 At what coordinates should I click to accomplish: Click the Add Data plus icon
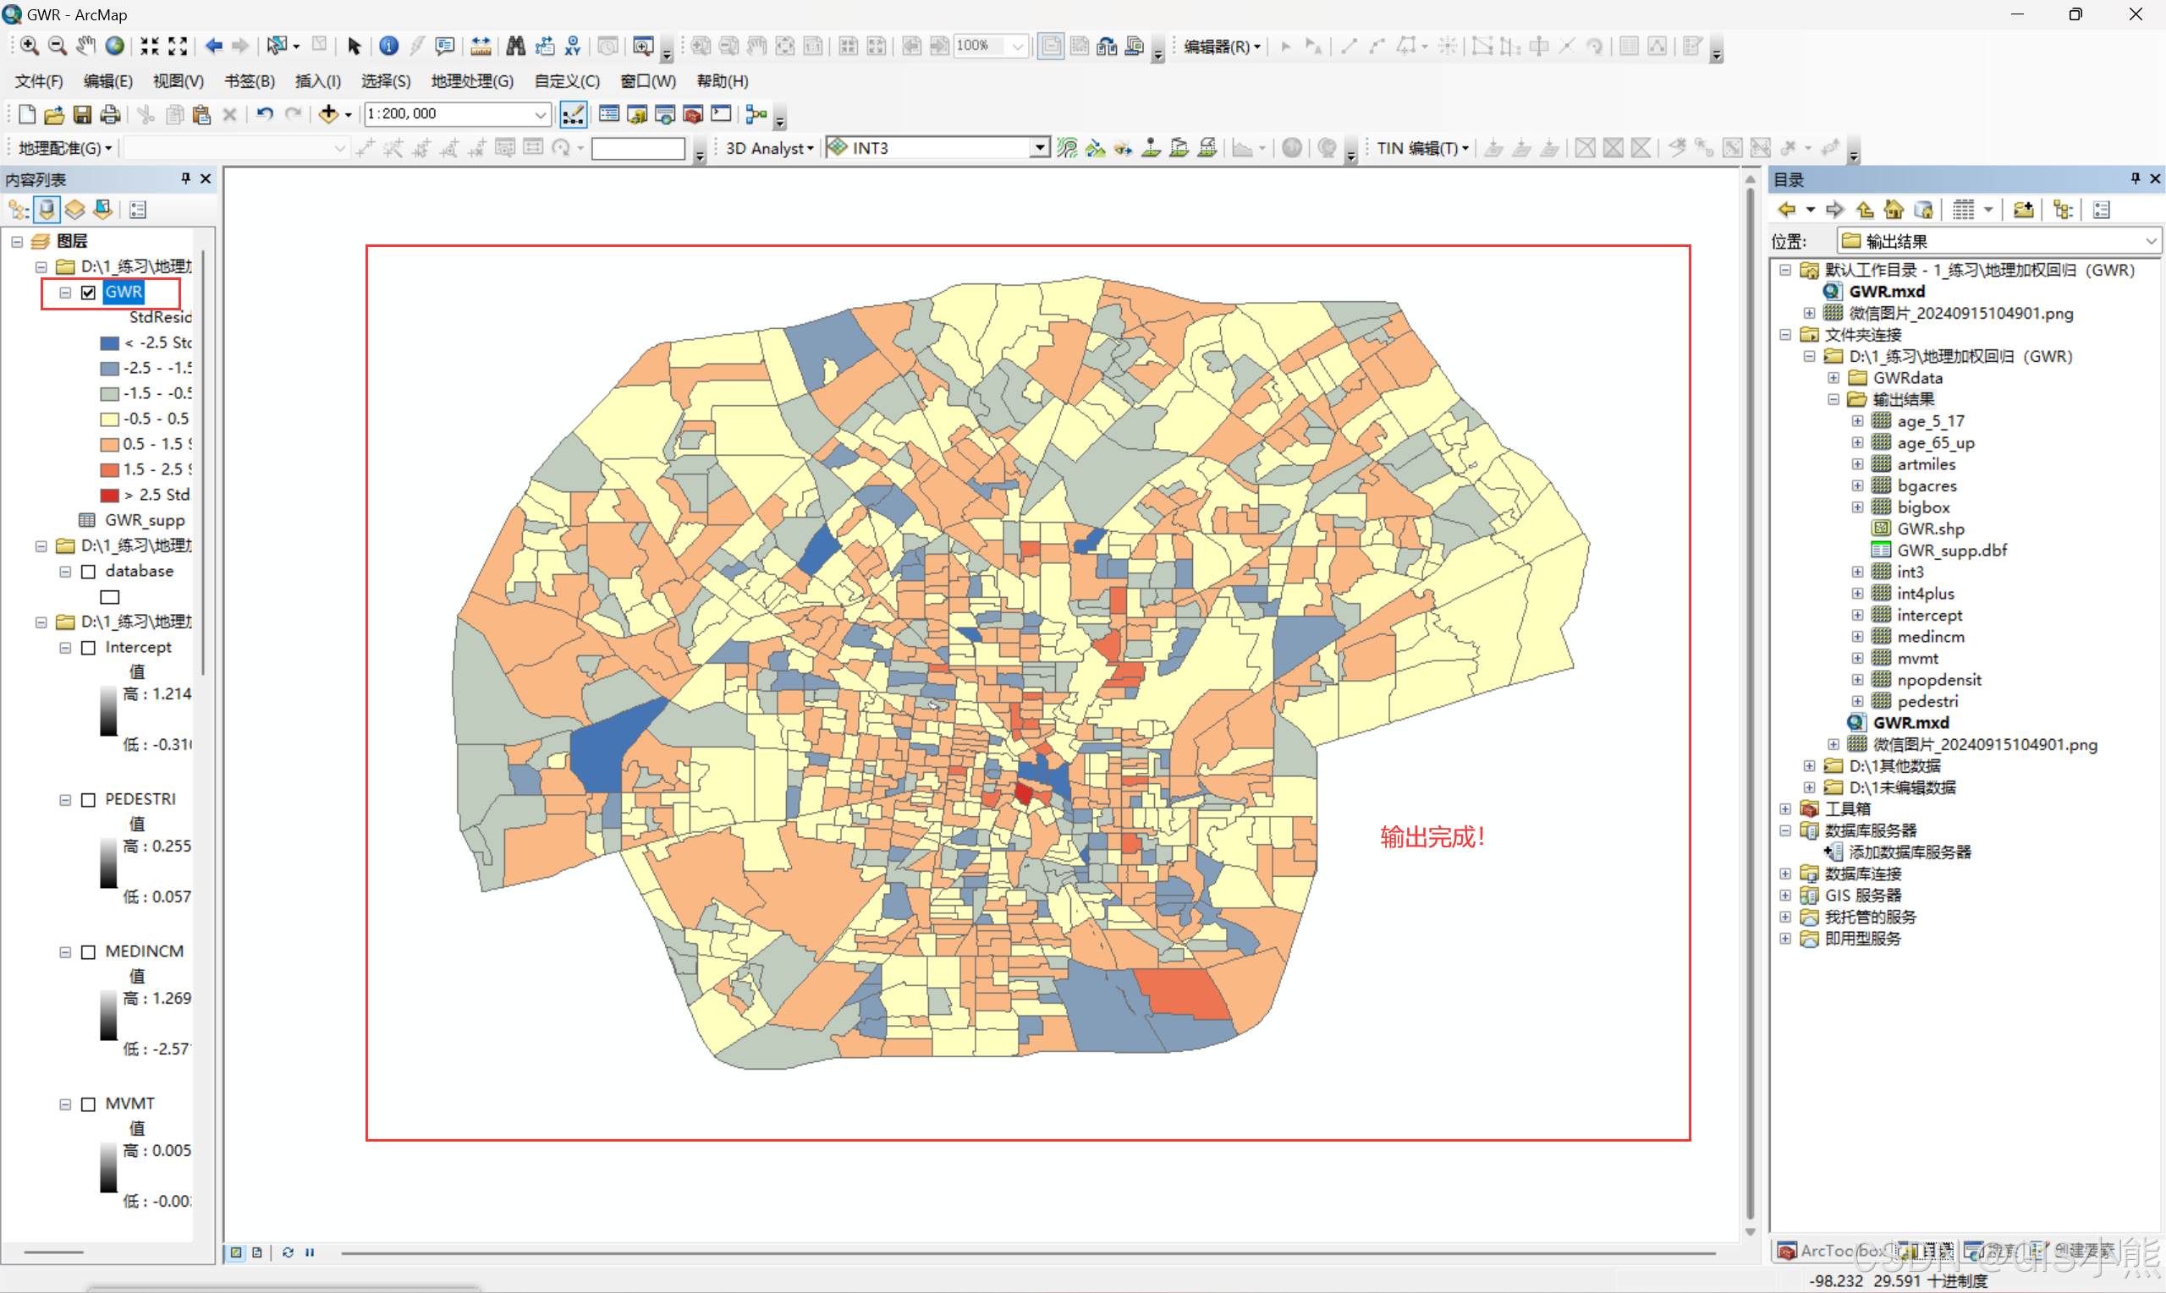[x=327, y=114]
